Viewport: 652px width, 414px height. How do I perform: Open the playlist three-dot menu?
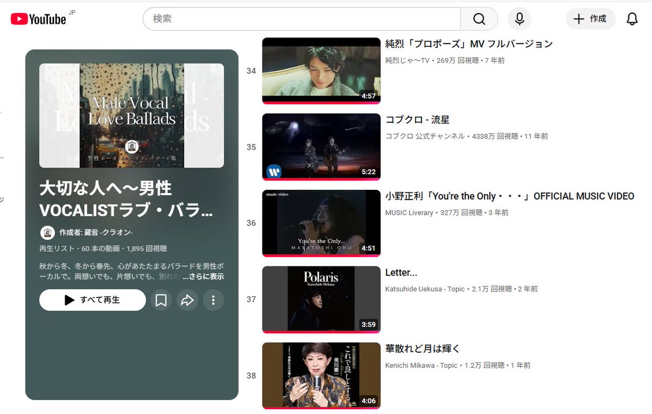[214, 300]
